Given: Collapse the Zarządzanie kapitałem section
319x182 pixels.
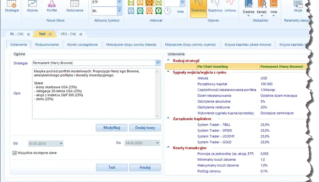Looking at the screenshot, I should 168,118.
